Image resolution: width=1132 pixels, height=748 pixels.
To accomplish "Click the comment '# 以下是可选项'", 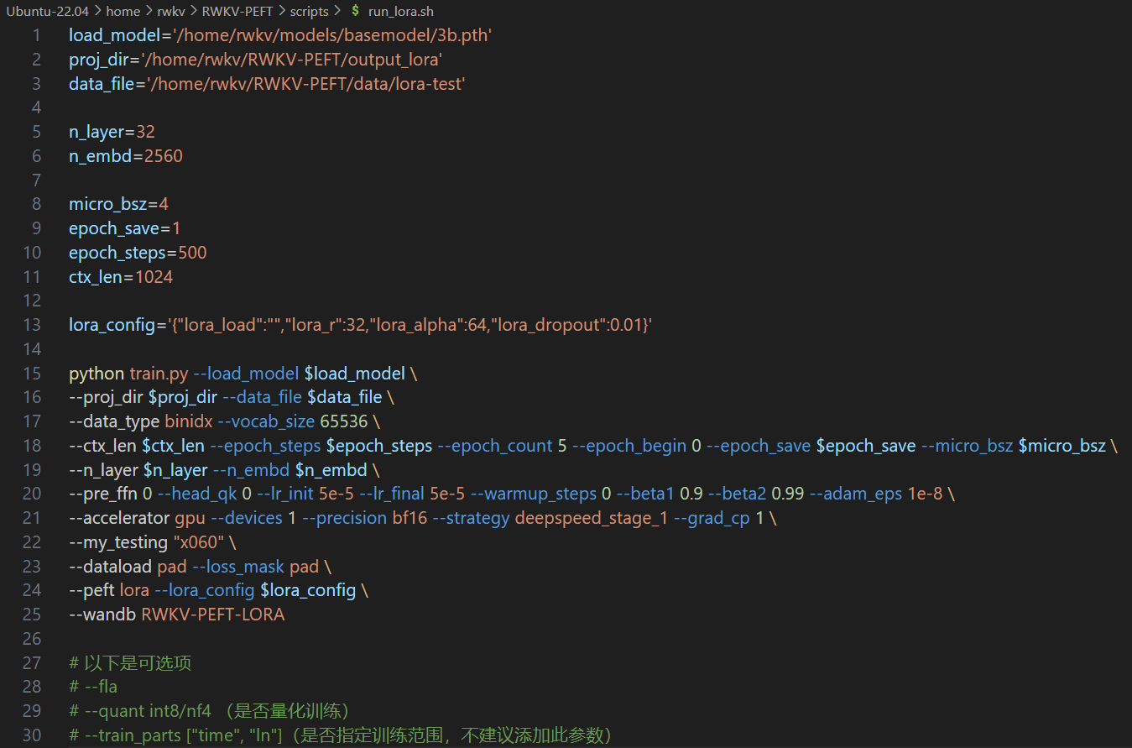I will click(x=130, y=663).
